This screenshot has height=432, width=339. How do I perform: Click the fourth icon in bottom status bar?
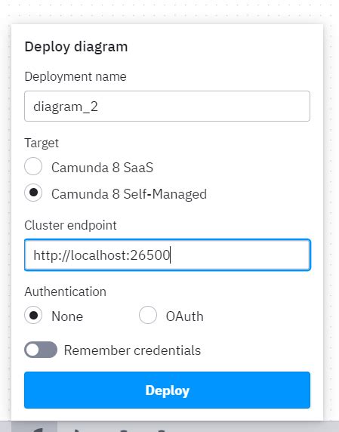pyautogui.click(x=162, y=430)
